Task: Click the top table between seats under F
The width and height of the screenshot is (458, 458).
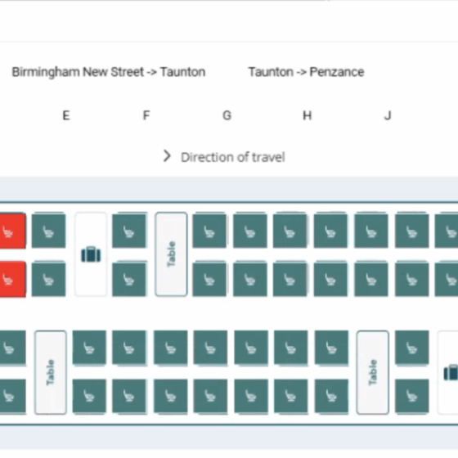Action: (x=171, y=254)
